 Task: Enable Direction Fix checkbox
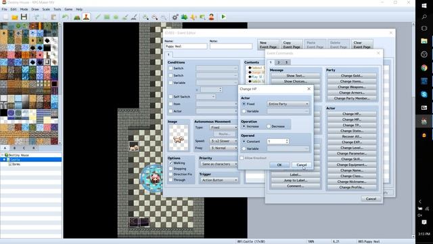[x=170, y=174]
